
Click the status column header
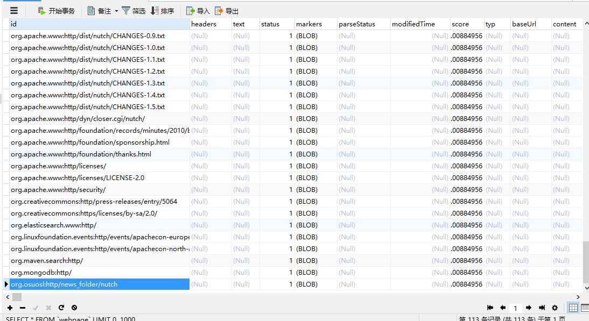click(x=277, y=24)
